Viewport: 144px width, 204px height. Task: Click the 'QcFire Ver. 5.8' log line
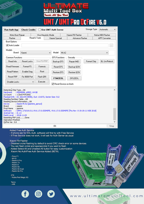[10, 122]
